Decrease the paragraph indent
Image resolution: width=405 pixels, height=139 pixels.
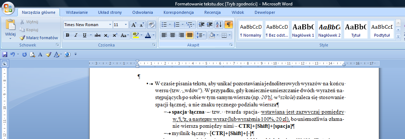tap(201, 25)
